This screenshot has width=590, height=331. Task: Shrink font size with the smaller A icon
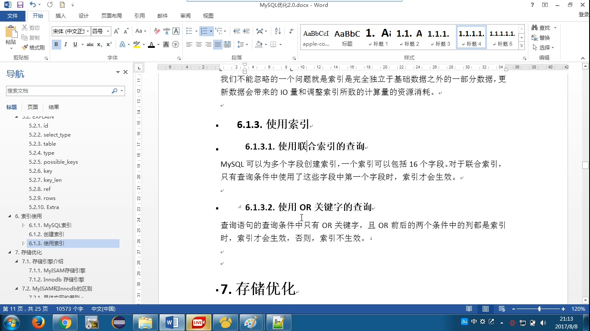(x=126, y=31)
